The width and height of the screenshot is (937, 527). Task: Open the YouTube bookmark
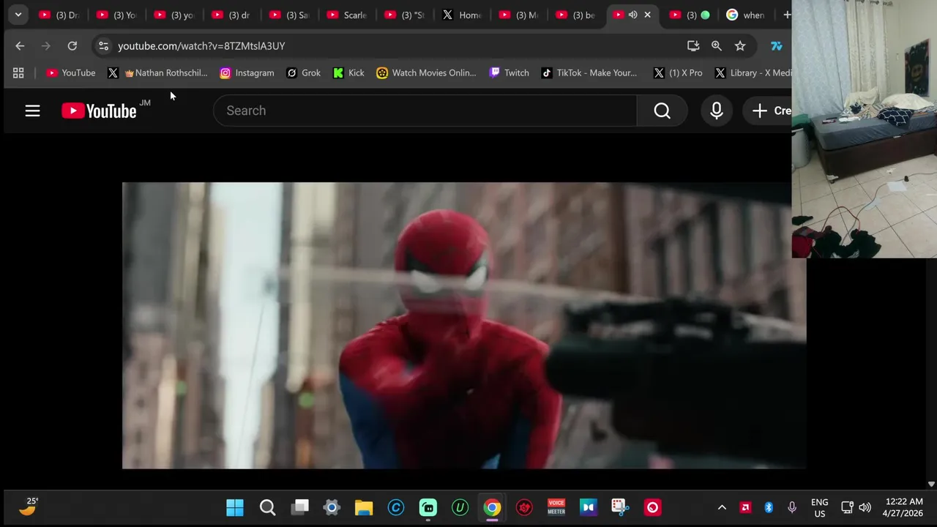[x=71, y=72]
